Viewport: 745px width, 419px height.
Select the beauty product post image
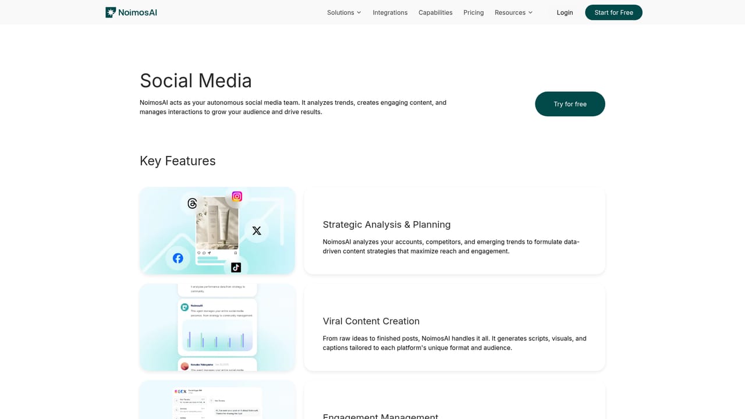[x=217, y=223]
